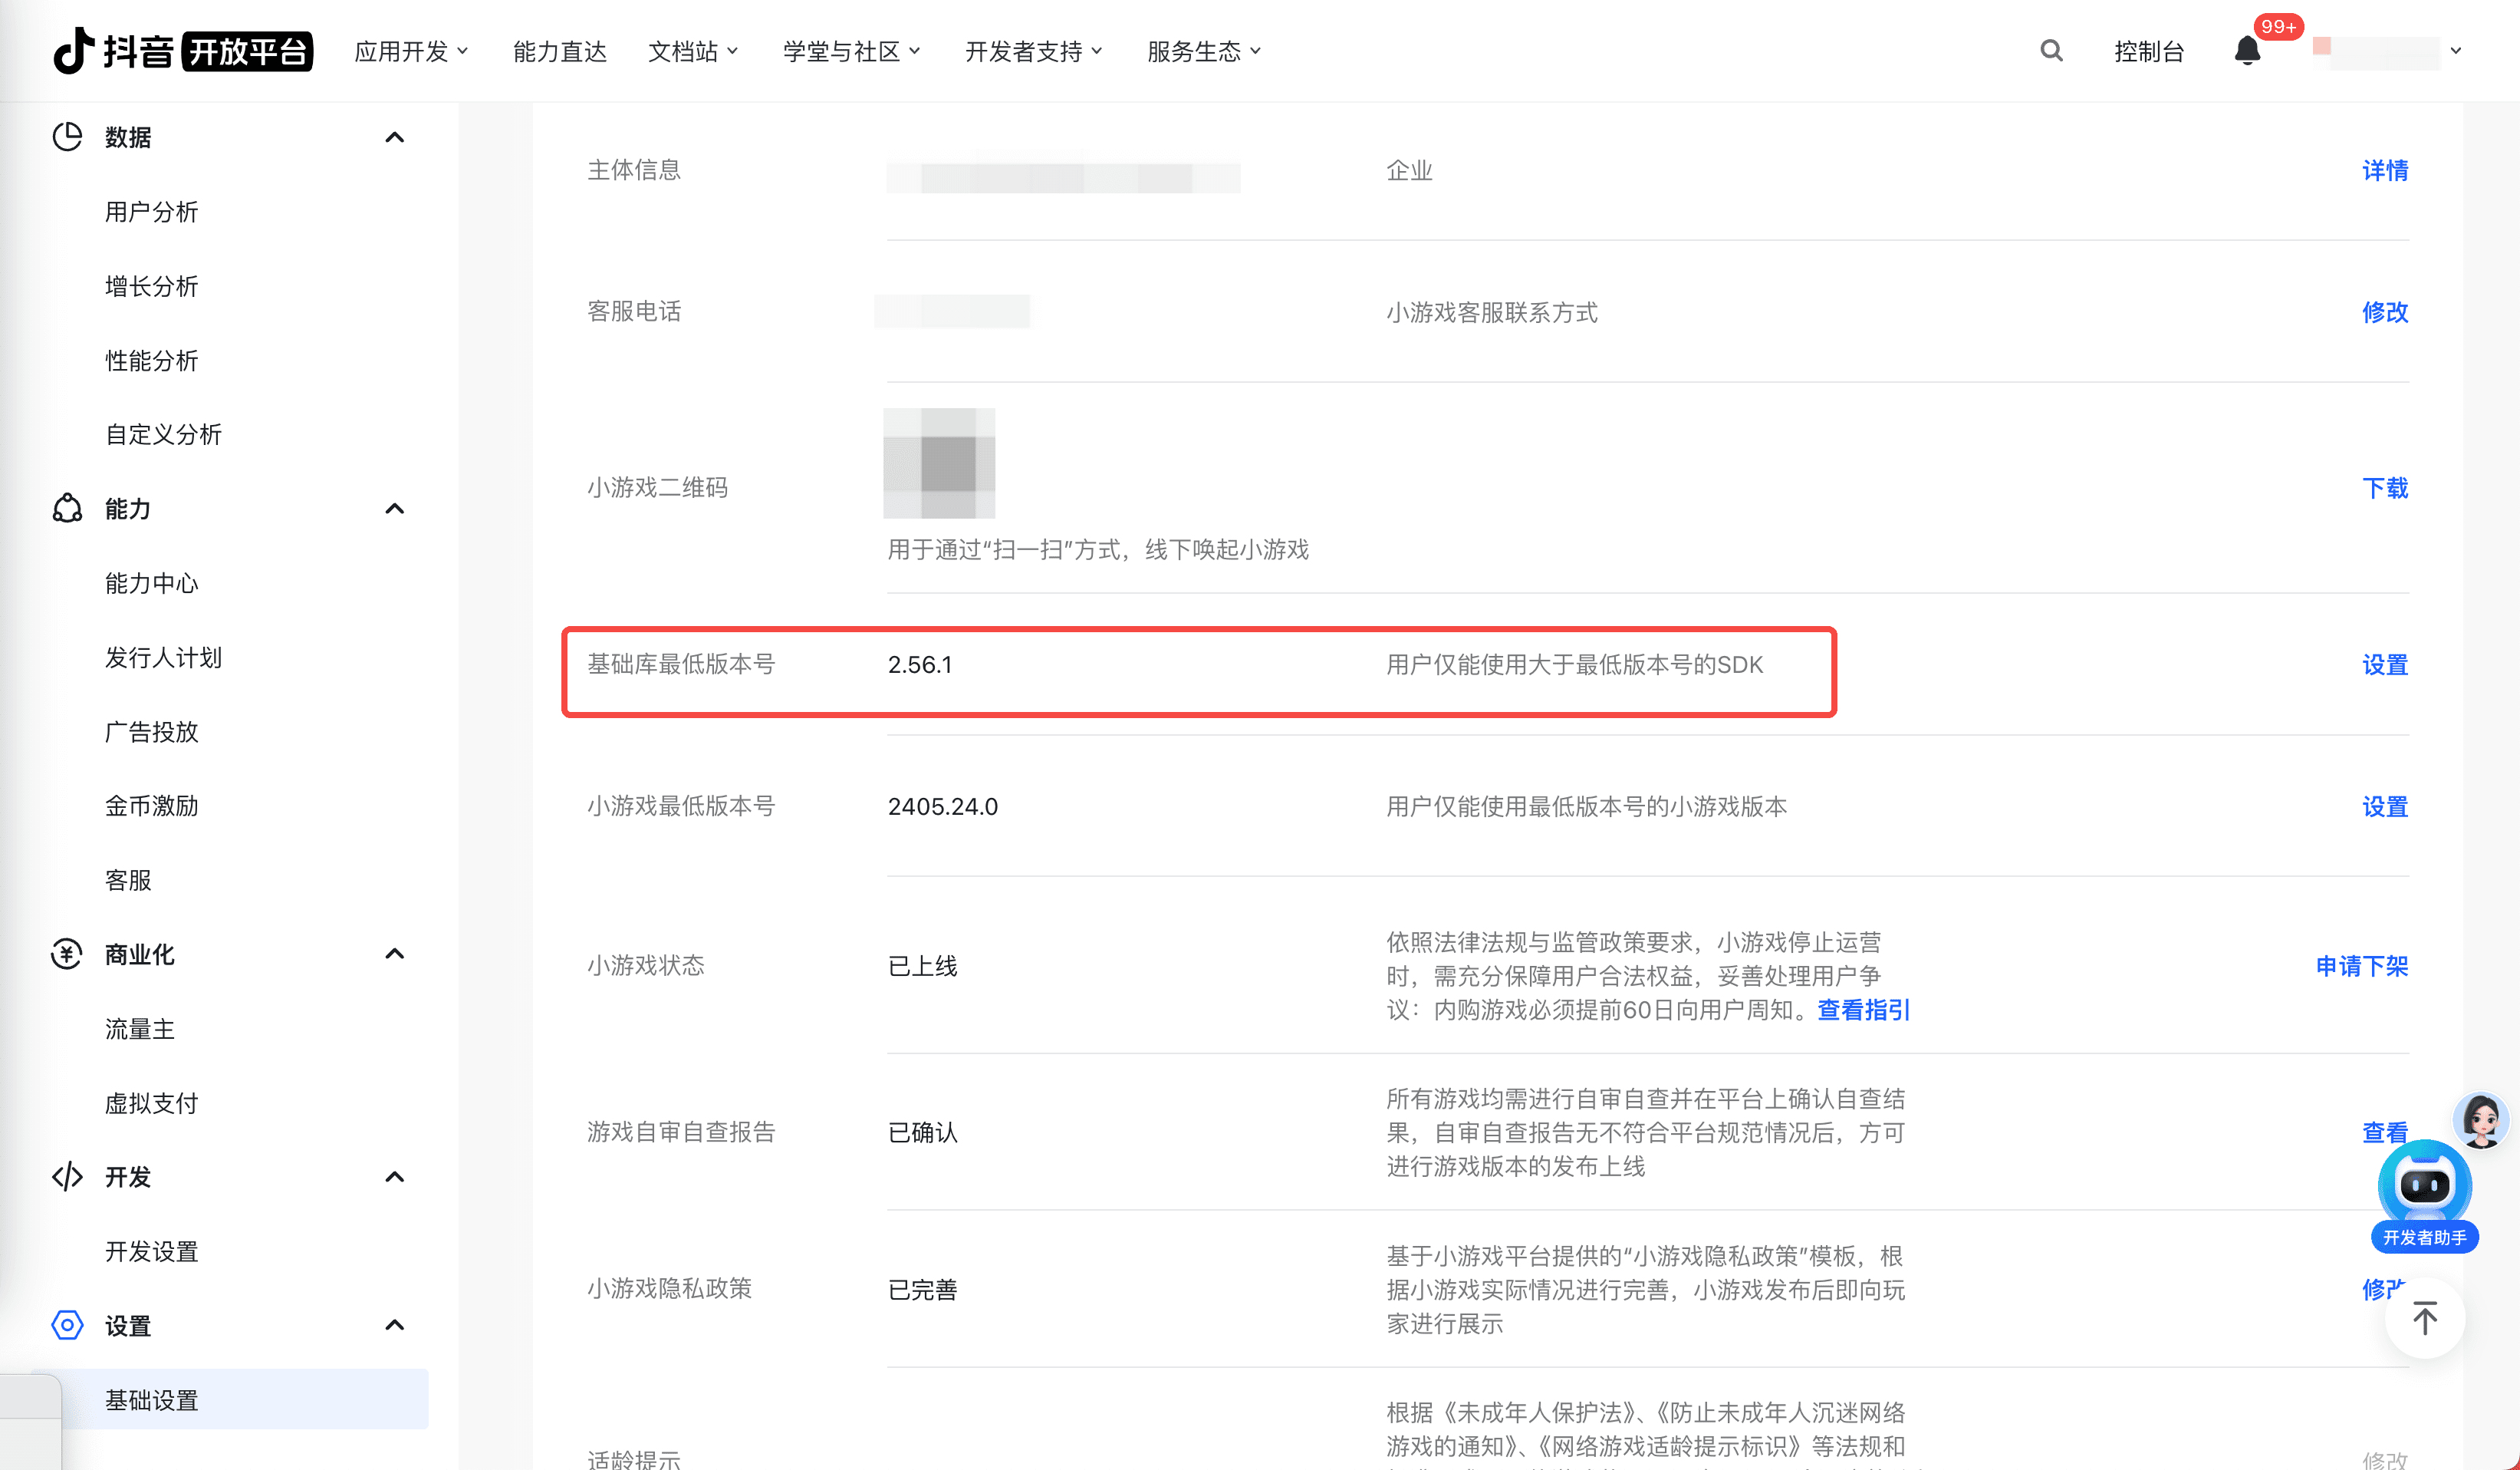This screenshot has height=1470, width=2520.
Task: Open notifications via the bell icon
Action: pyautogui.click(x=2247, y=51)
